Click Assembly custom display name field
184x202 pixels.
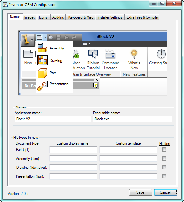[x=73, y=159]
